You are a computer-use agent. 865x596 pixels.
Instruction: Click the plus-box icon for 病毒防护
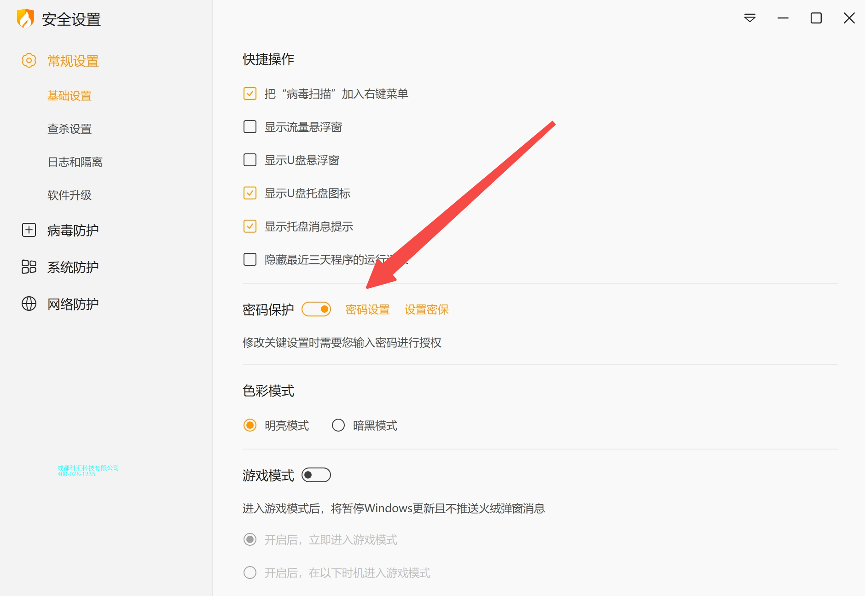click(x=29, y=230)
